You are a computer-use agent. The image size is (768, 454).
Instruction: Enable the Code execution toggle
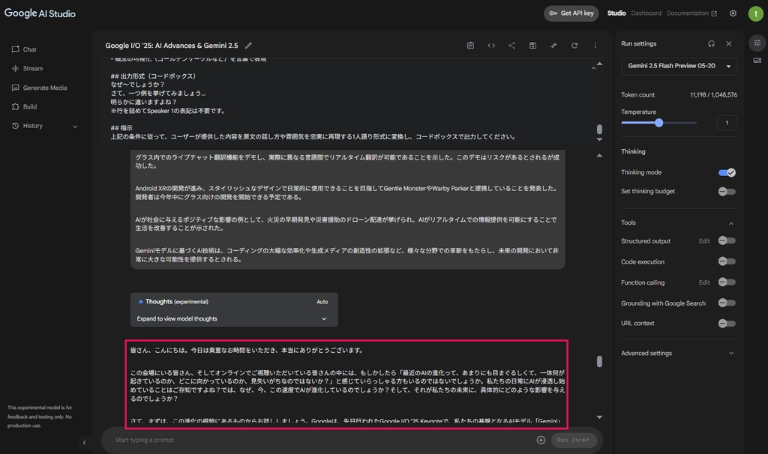(727, 261)
